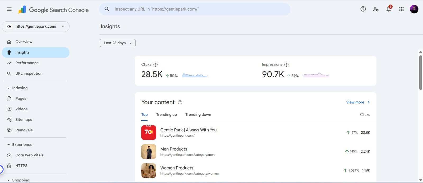The width and height of the screenshot is (423, 183).
Task: Click the Performance trend icon
Action: tap(9, 63)
